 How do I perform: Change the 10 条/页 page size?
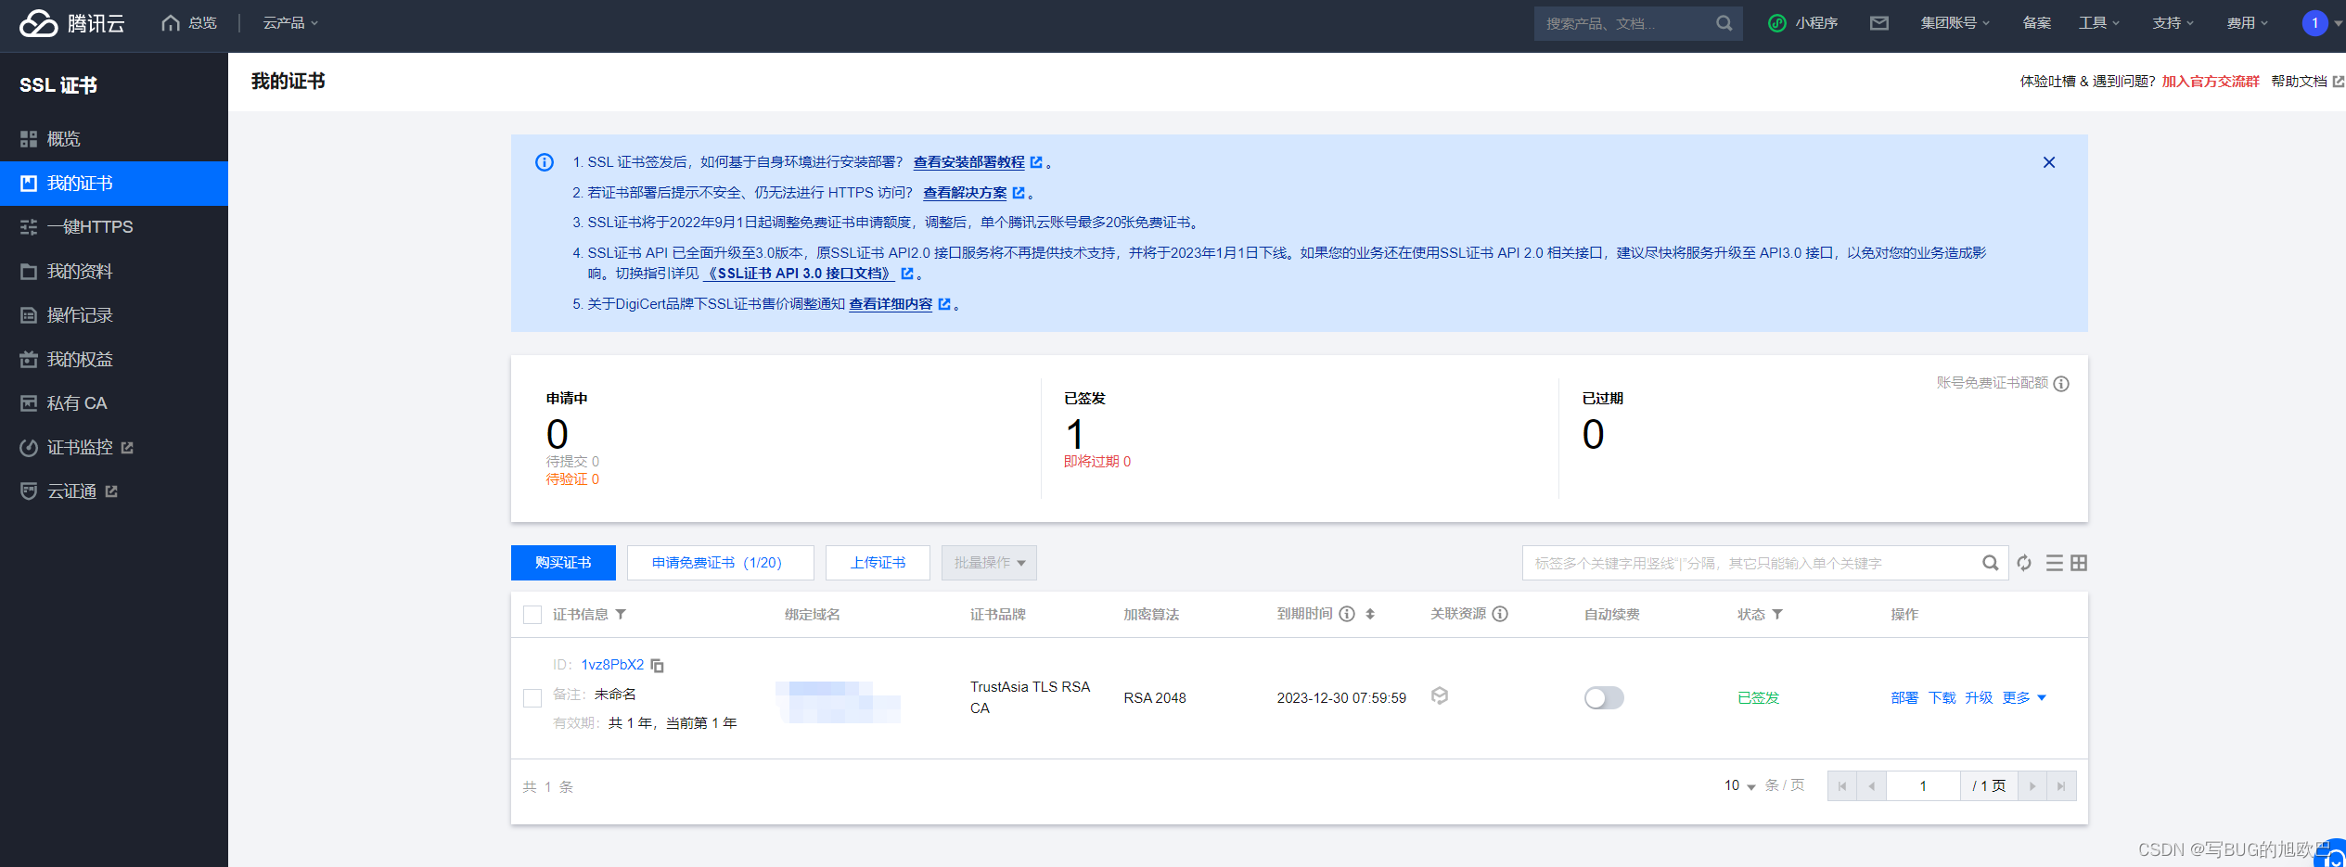coord(1740,786)
